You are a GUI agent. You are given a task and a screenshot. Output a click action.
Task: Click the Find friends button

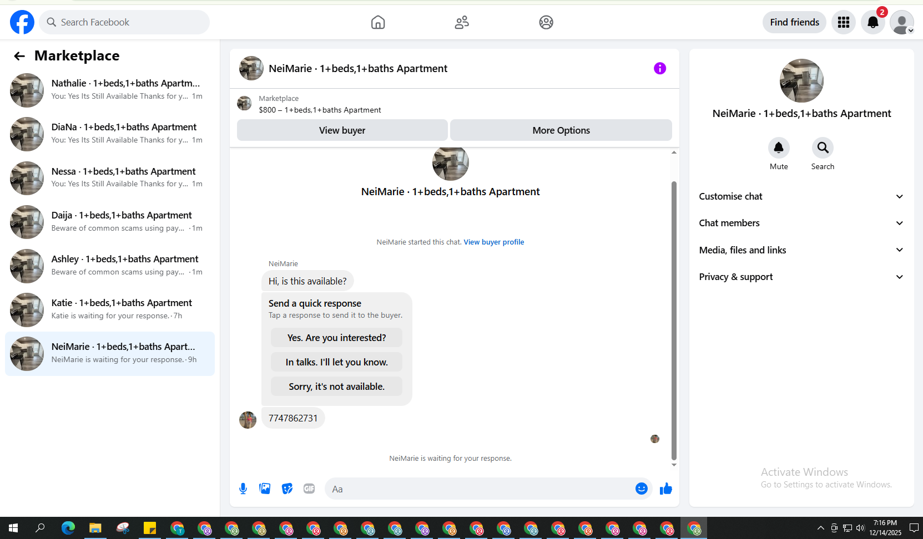click(794, 22)
